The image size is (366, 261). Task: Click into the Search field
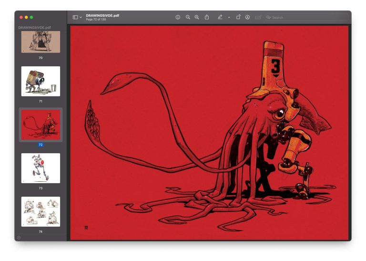306,18
